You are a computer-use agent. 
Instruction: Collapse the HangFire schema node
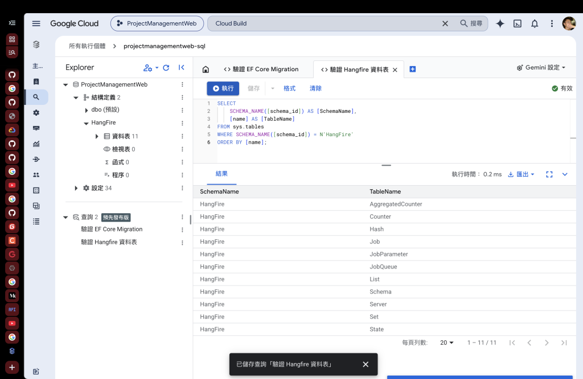(x=86, y=123)
